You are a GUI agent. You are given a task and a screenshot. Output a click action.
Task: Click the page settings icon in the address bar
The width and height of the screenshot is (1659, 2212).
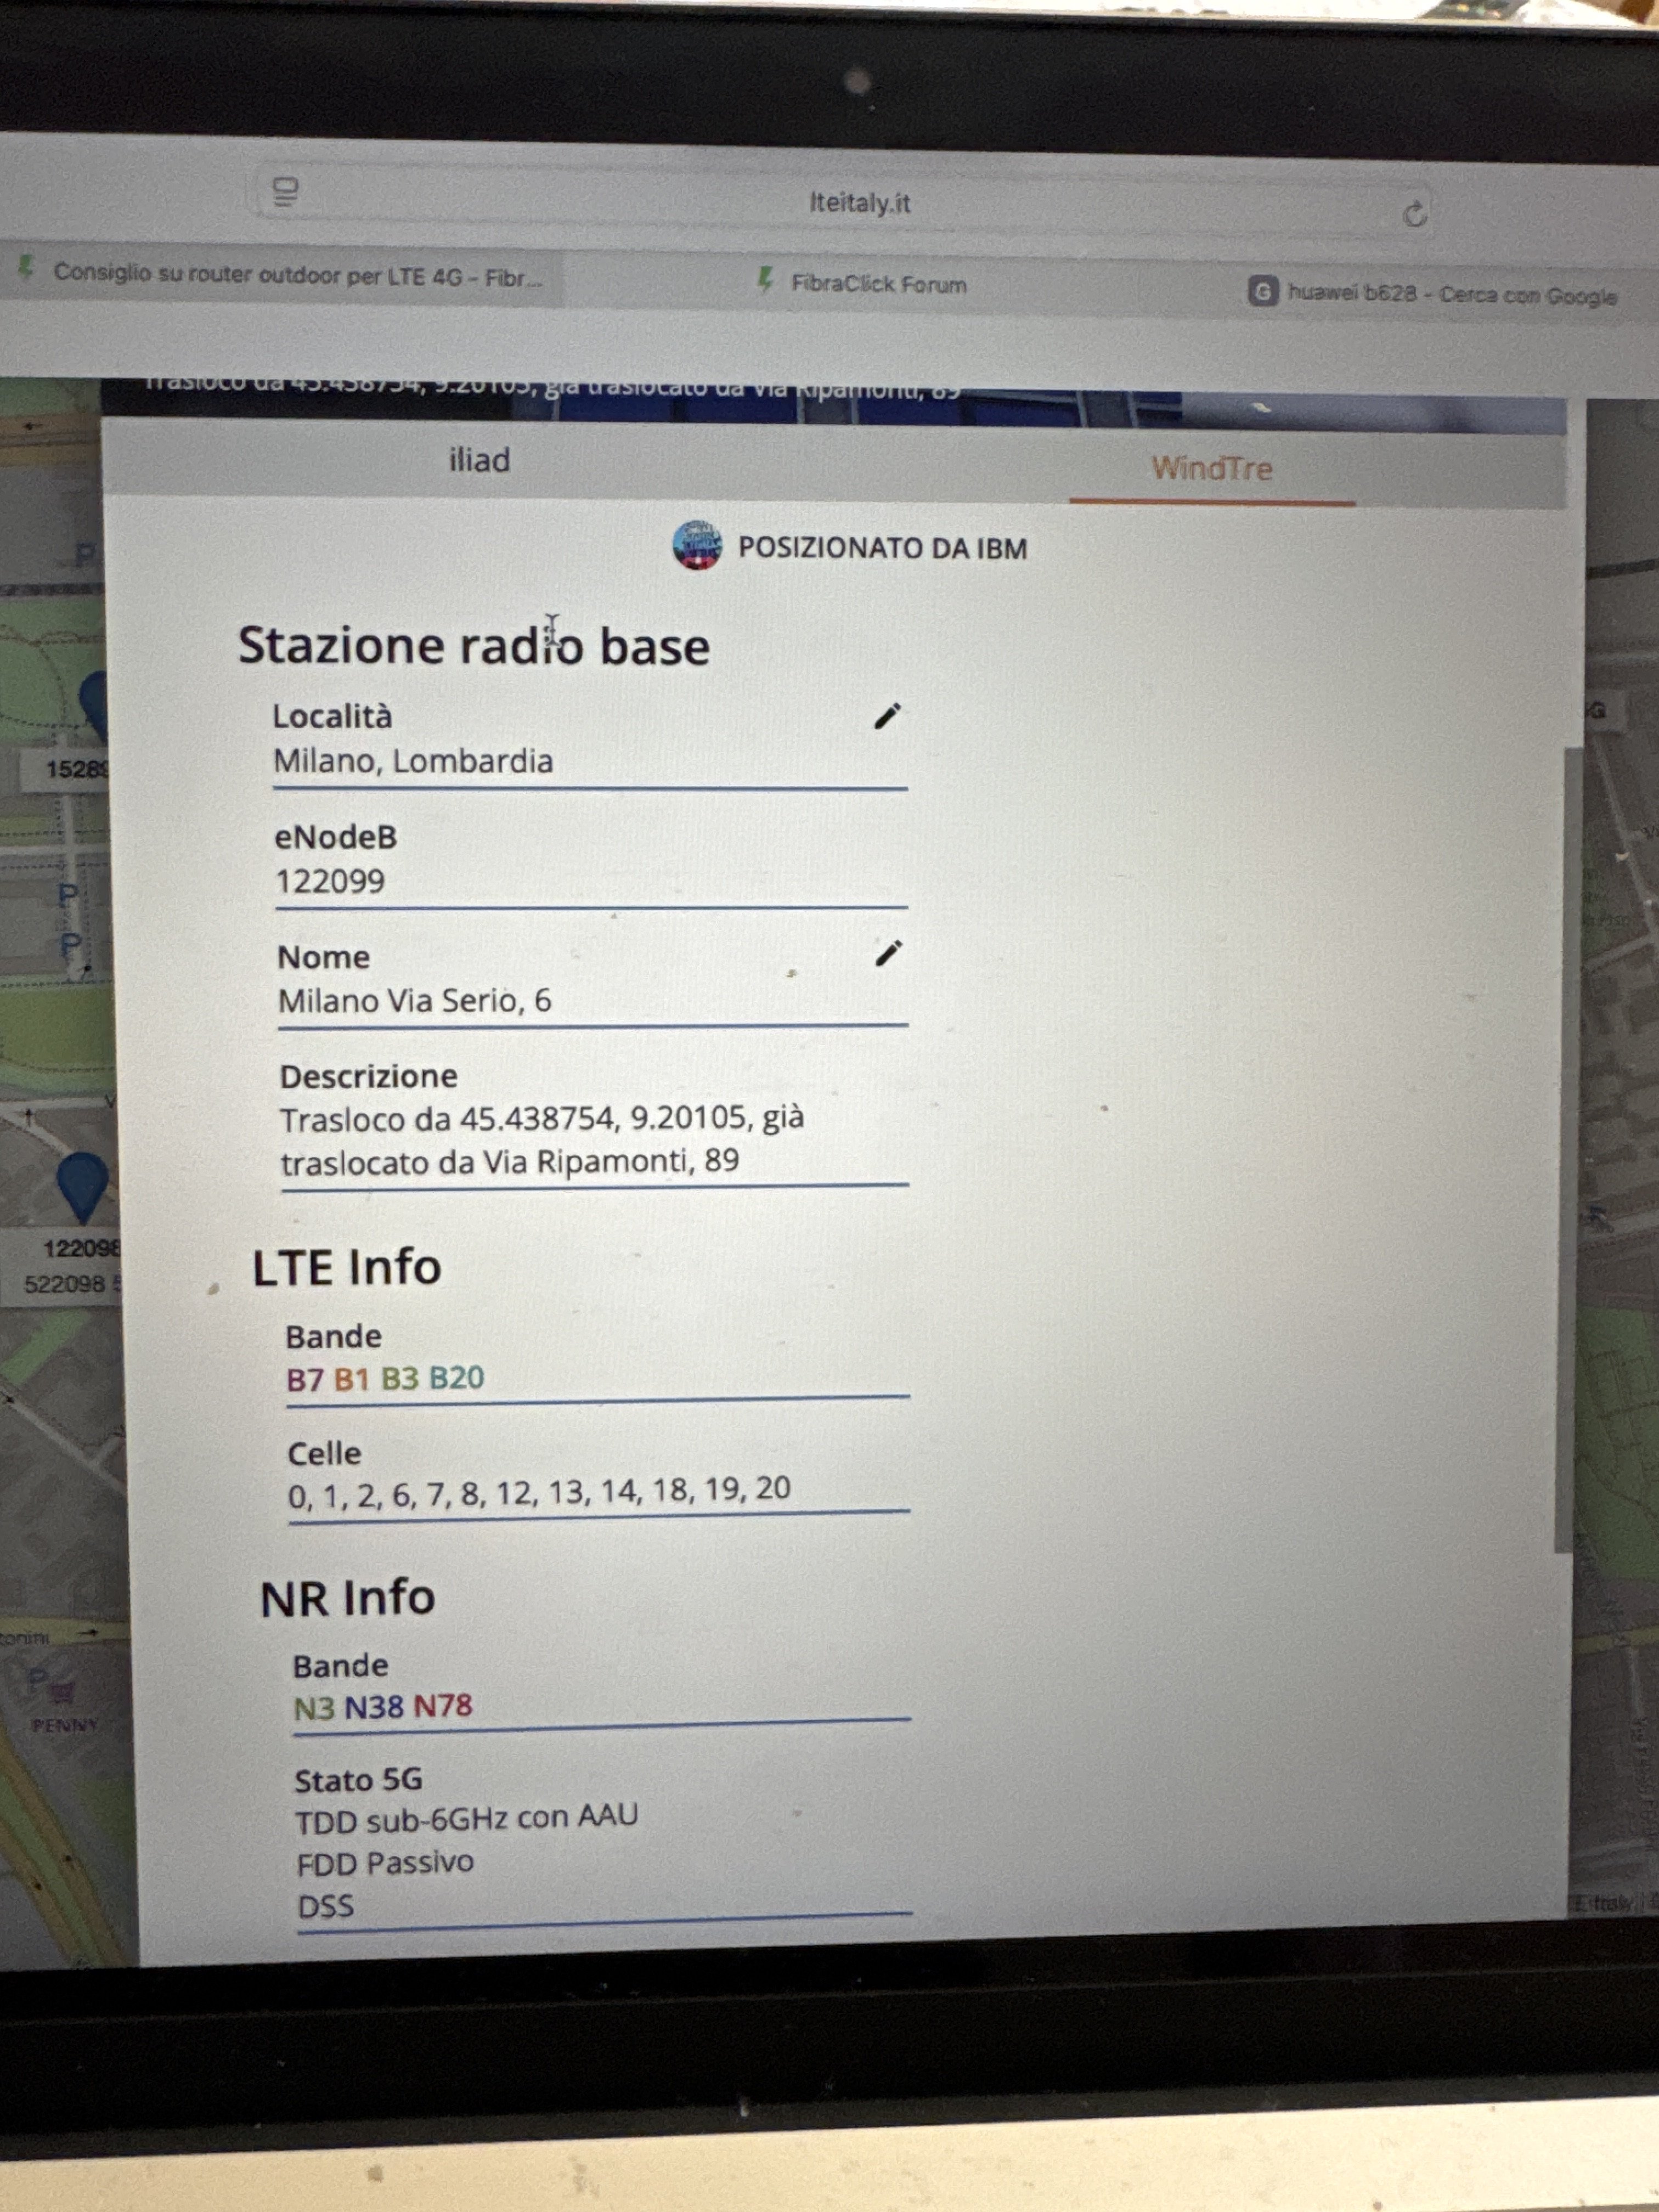[x=286, y=191]
